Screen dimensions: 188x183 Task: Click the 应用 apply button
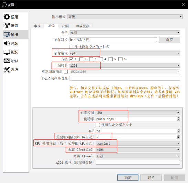tap(174, 178)
